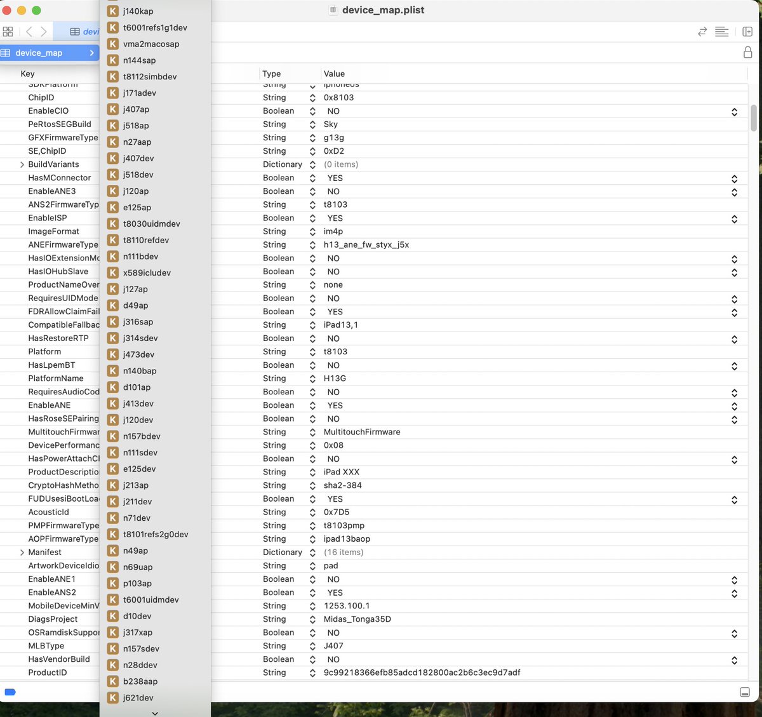Add editor pane on the right
This screenshot has height=717, width=762.
click(x=747, y=31)
